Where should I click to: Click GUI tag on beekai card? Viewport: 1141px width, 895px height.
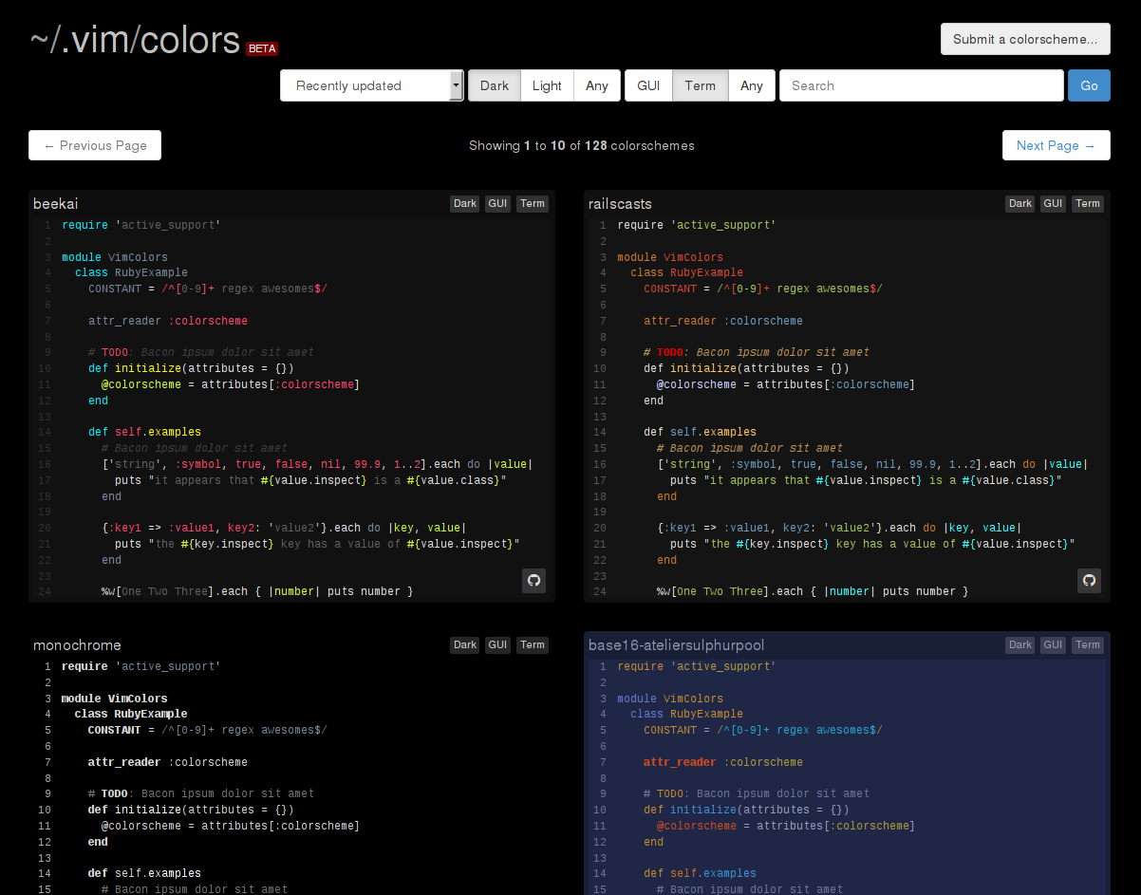coord(498,203)
